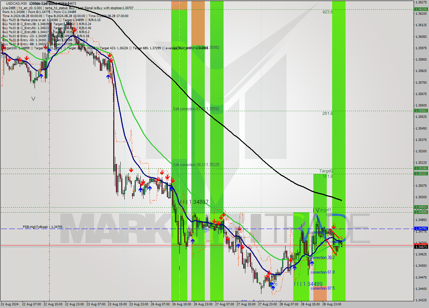Click the 161.8 Fibonacci level label
Screen dimensions: 429x308
tap(327, 176)
